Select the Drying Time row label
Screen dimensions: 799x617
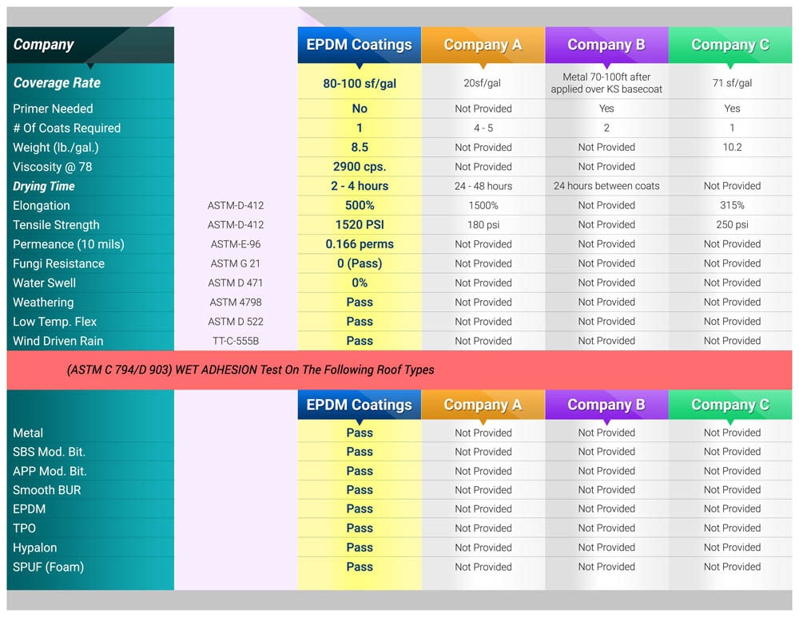pos(44,186)
